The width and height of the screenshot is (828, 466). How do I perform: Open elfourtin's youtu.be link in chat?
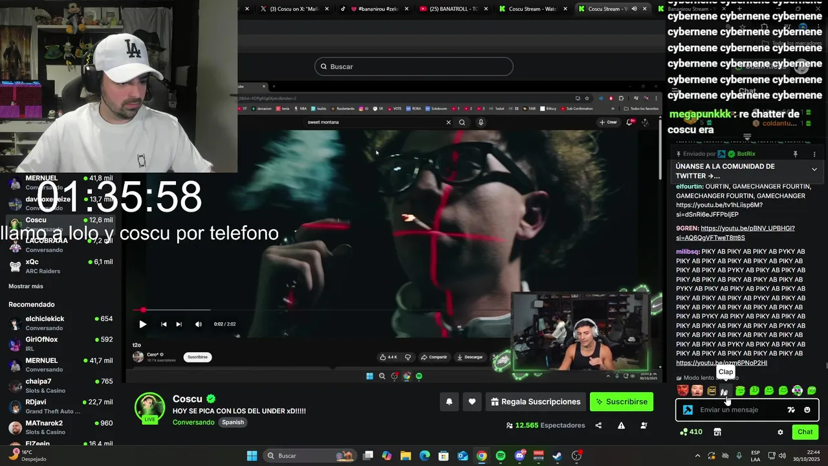[x=719, y=210]
